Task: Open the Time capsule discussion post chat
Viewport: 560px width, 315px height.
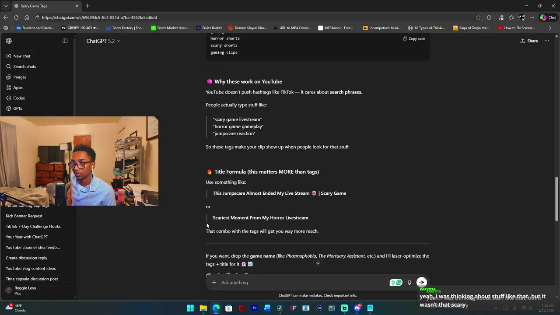Action: [32, 279]
